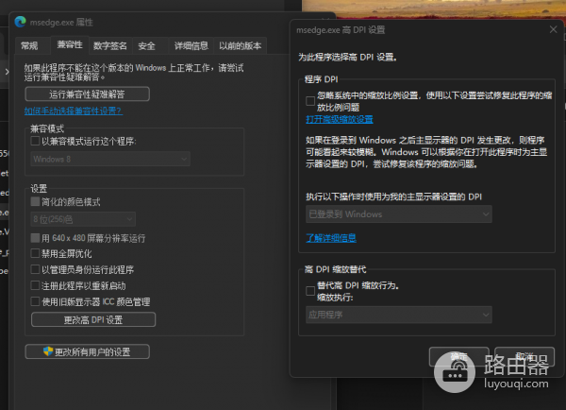This screenshot has width=566, height=410.
Task: Switch to the 详细信息 tab
Action: (x=191, y=46)
